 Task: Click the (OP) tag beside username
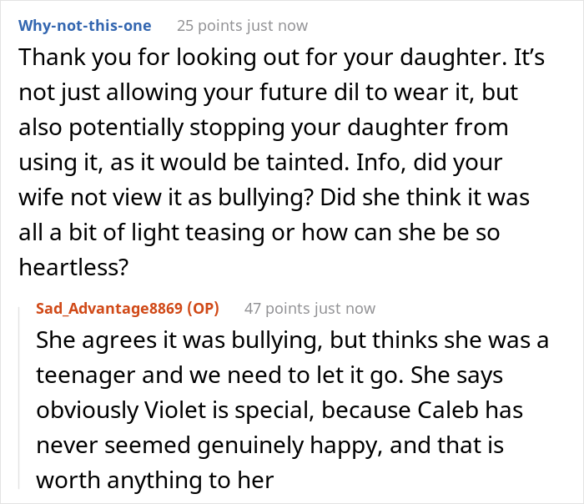pyautogui.click(x=203, y=309)
